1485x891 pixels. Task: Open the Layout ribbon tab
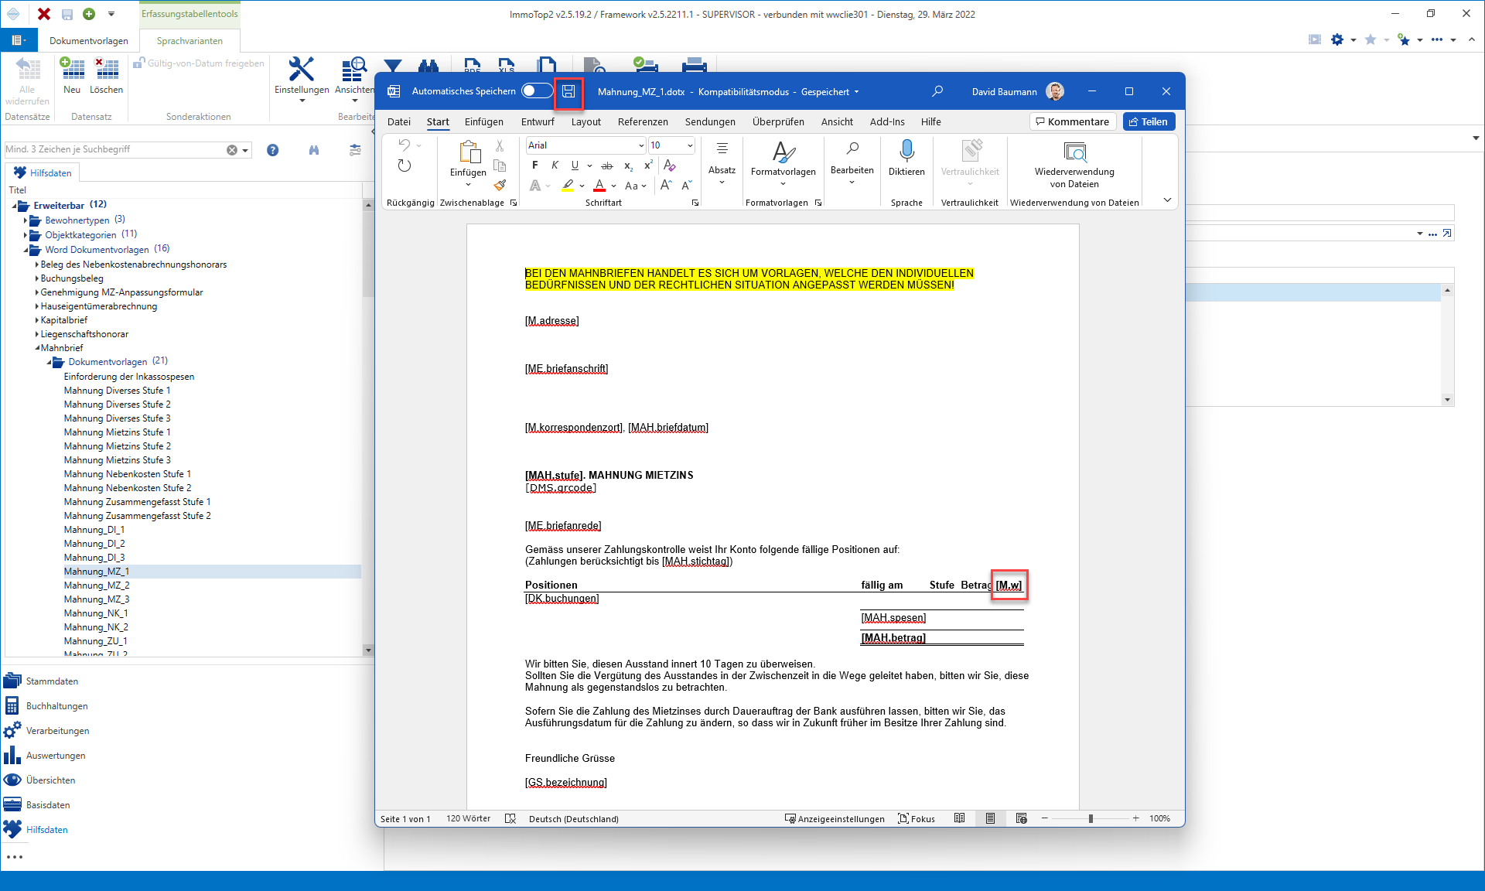[585, 122]
